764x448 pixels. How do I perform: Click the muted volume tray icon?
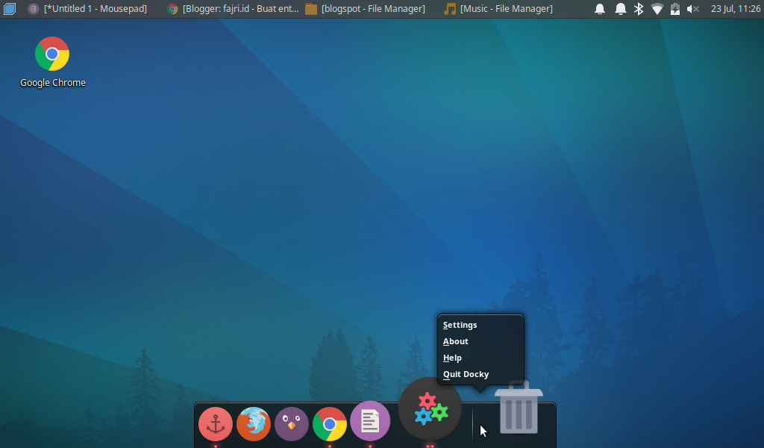point(693,9)
